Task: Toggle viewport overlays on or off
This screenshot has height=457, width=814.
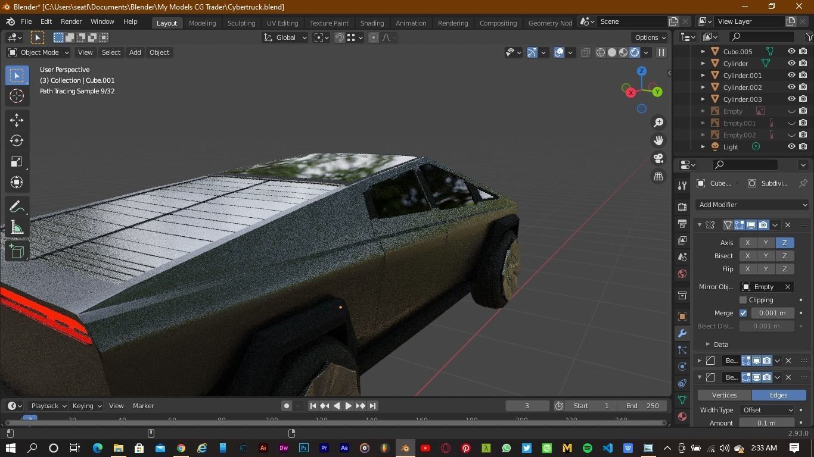Action: pyautogui.click(x=559, y=52)
